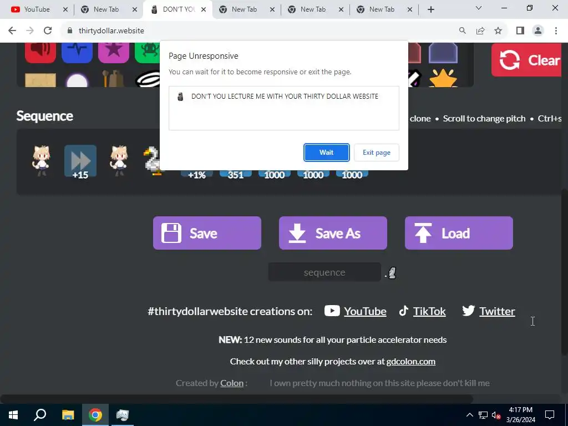Click the sequence block labeled 351

[x=235, y=175]
